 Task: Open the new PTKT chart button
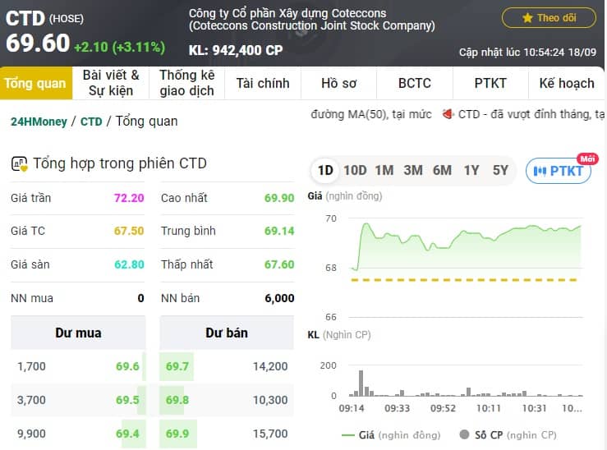(x=559, y=171)
